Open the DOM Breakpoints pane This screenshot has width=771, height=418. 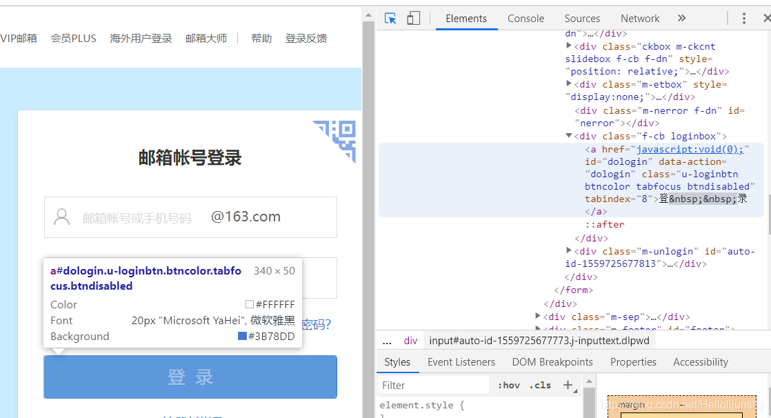point(552,362)
